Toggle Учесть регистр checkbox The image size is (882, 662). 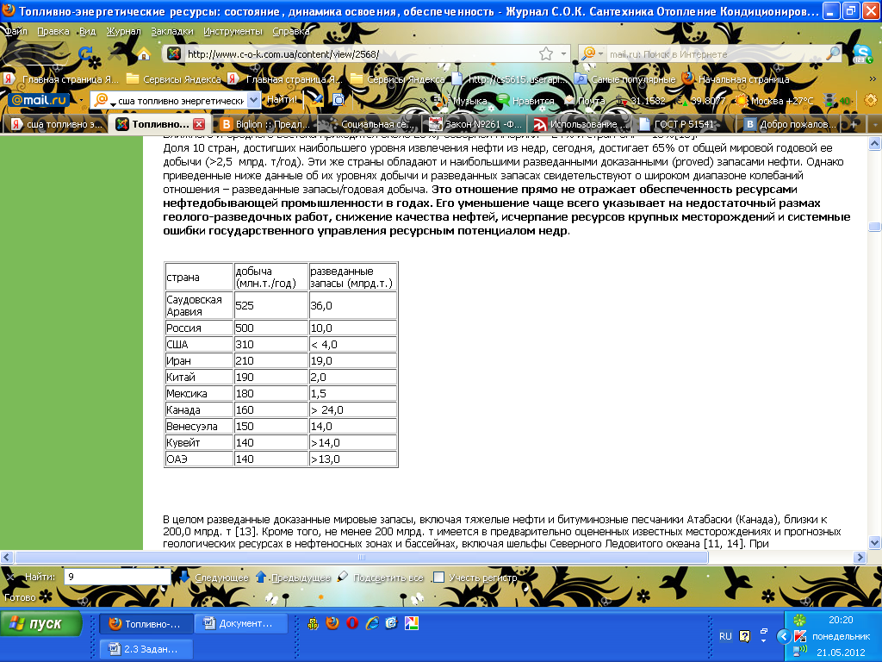pos(438,577)
